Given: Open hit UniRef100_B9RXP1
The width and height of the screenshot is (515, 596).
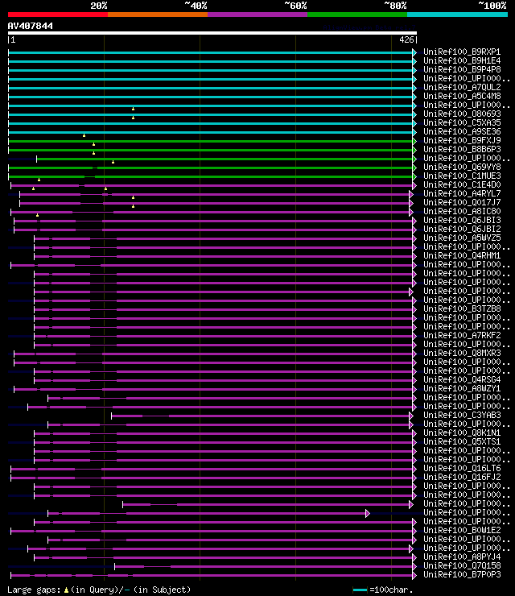Looking at the screenshot, I should (x=462, y=52).
